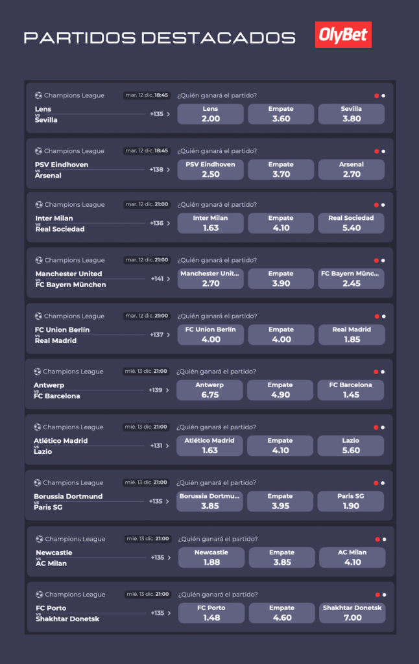Expand +135 markets for Lens vs Sevilla

(x=160, y=114)
